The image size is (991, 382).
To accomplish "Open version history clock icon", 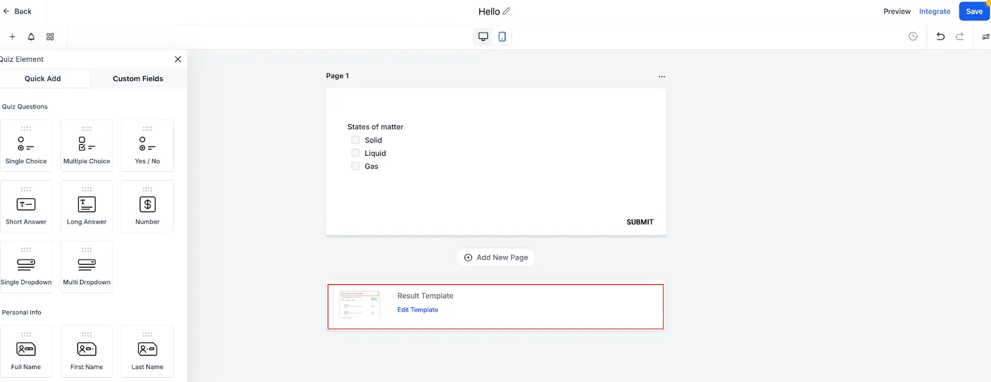I will (913, 36).
